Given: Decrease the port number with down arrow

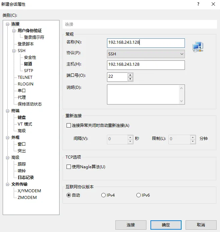Looking at the screenshot, I should coord(130,79).
